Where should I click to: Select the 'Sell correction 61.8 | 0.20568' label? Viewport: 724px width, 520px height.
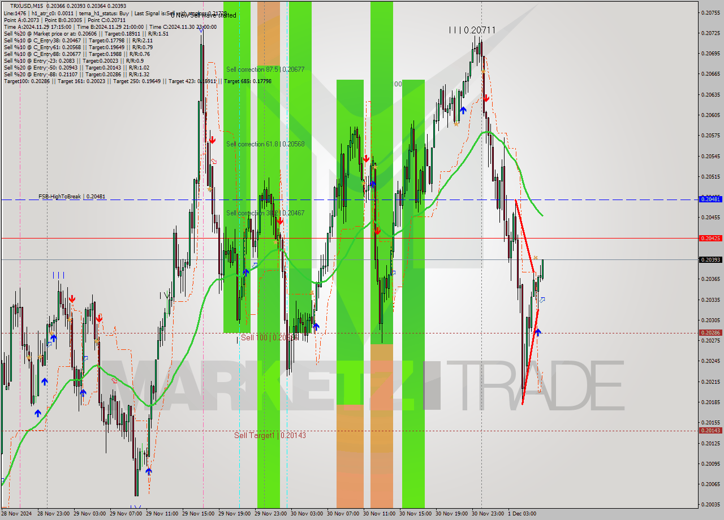[265, 144]
